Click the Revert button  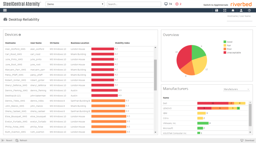(7, 141)
